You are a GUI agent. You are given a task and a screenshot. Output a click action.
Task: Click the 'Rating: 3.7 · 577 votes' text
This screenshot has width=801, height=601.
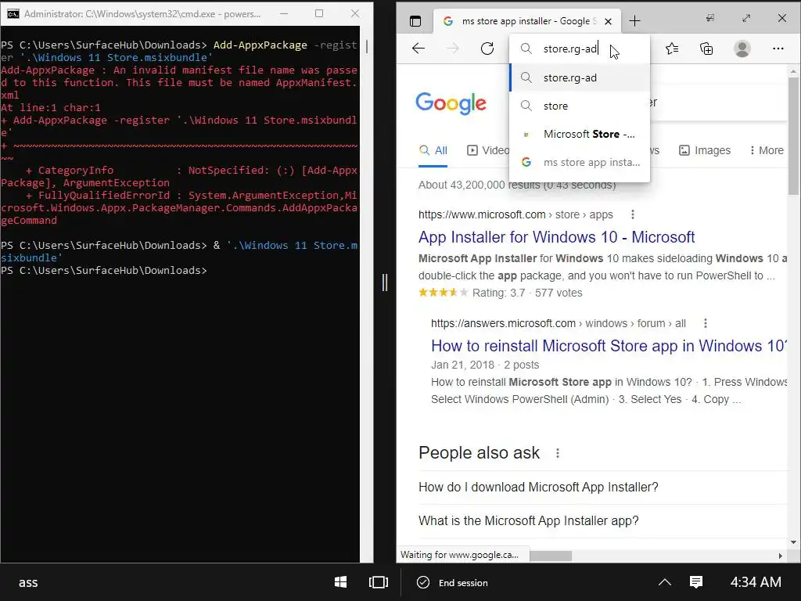point(526,293)
